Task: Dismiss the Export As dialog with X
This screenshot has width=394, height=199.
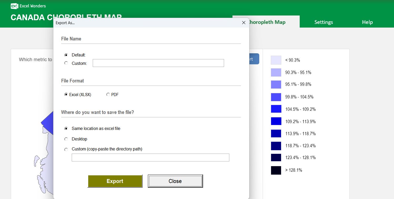Action: (x=243, y=23)
